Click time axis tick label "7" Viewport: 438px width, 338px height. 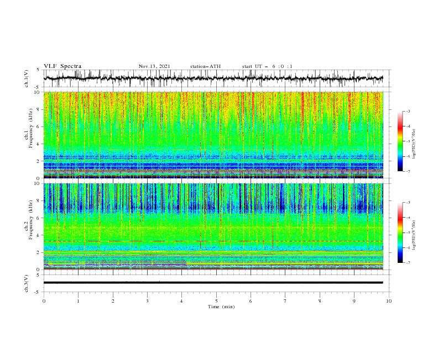click(285, 301)
